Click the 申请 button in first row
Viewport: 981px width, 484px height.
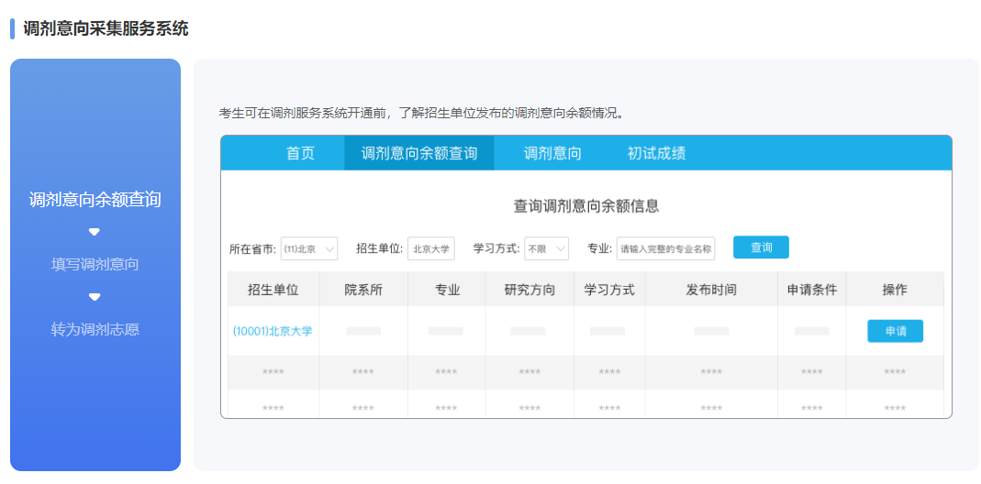pyautogui.click(x=895, y=331)
